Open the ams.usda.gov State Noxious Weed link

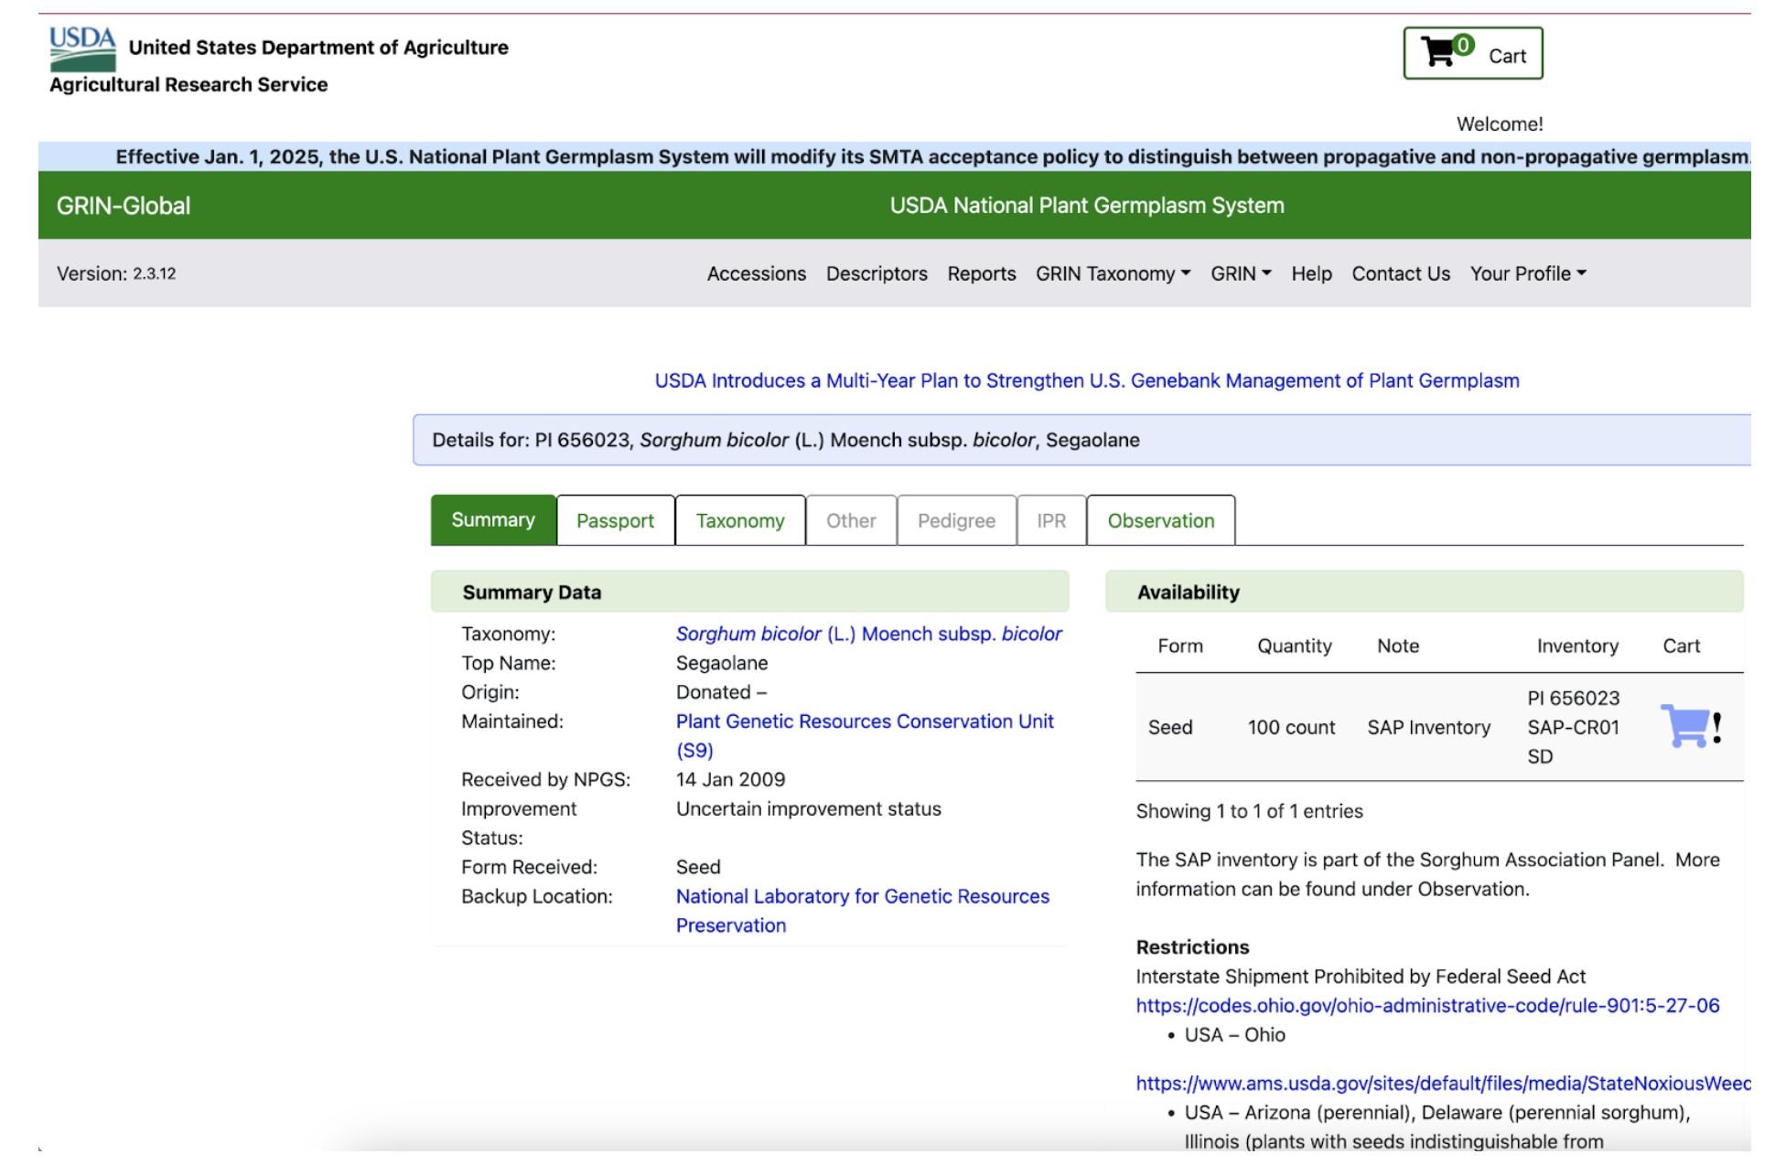point(1443,1083)
